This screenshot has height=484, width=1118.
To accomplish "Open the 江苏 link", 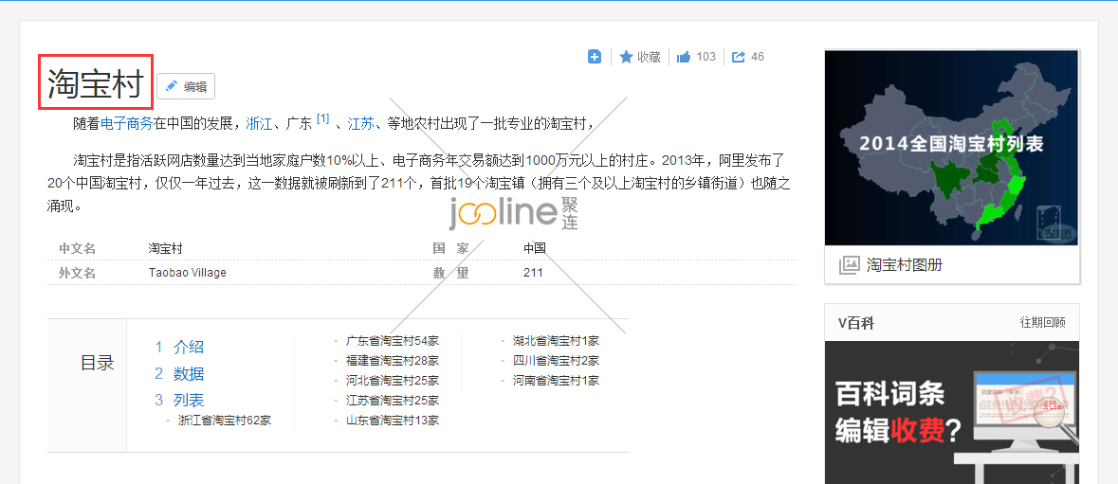I will pos(360,124).
